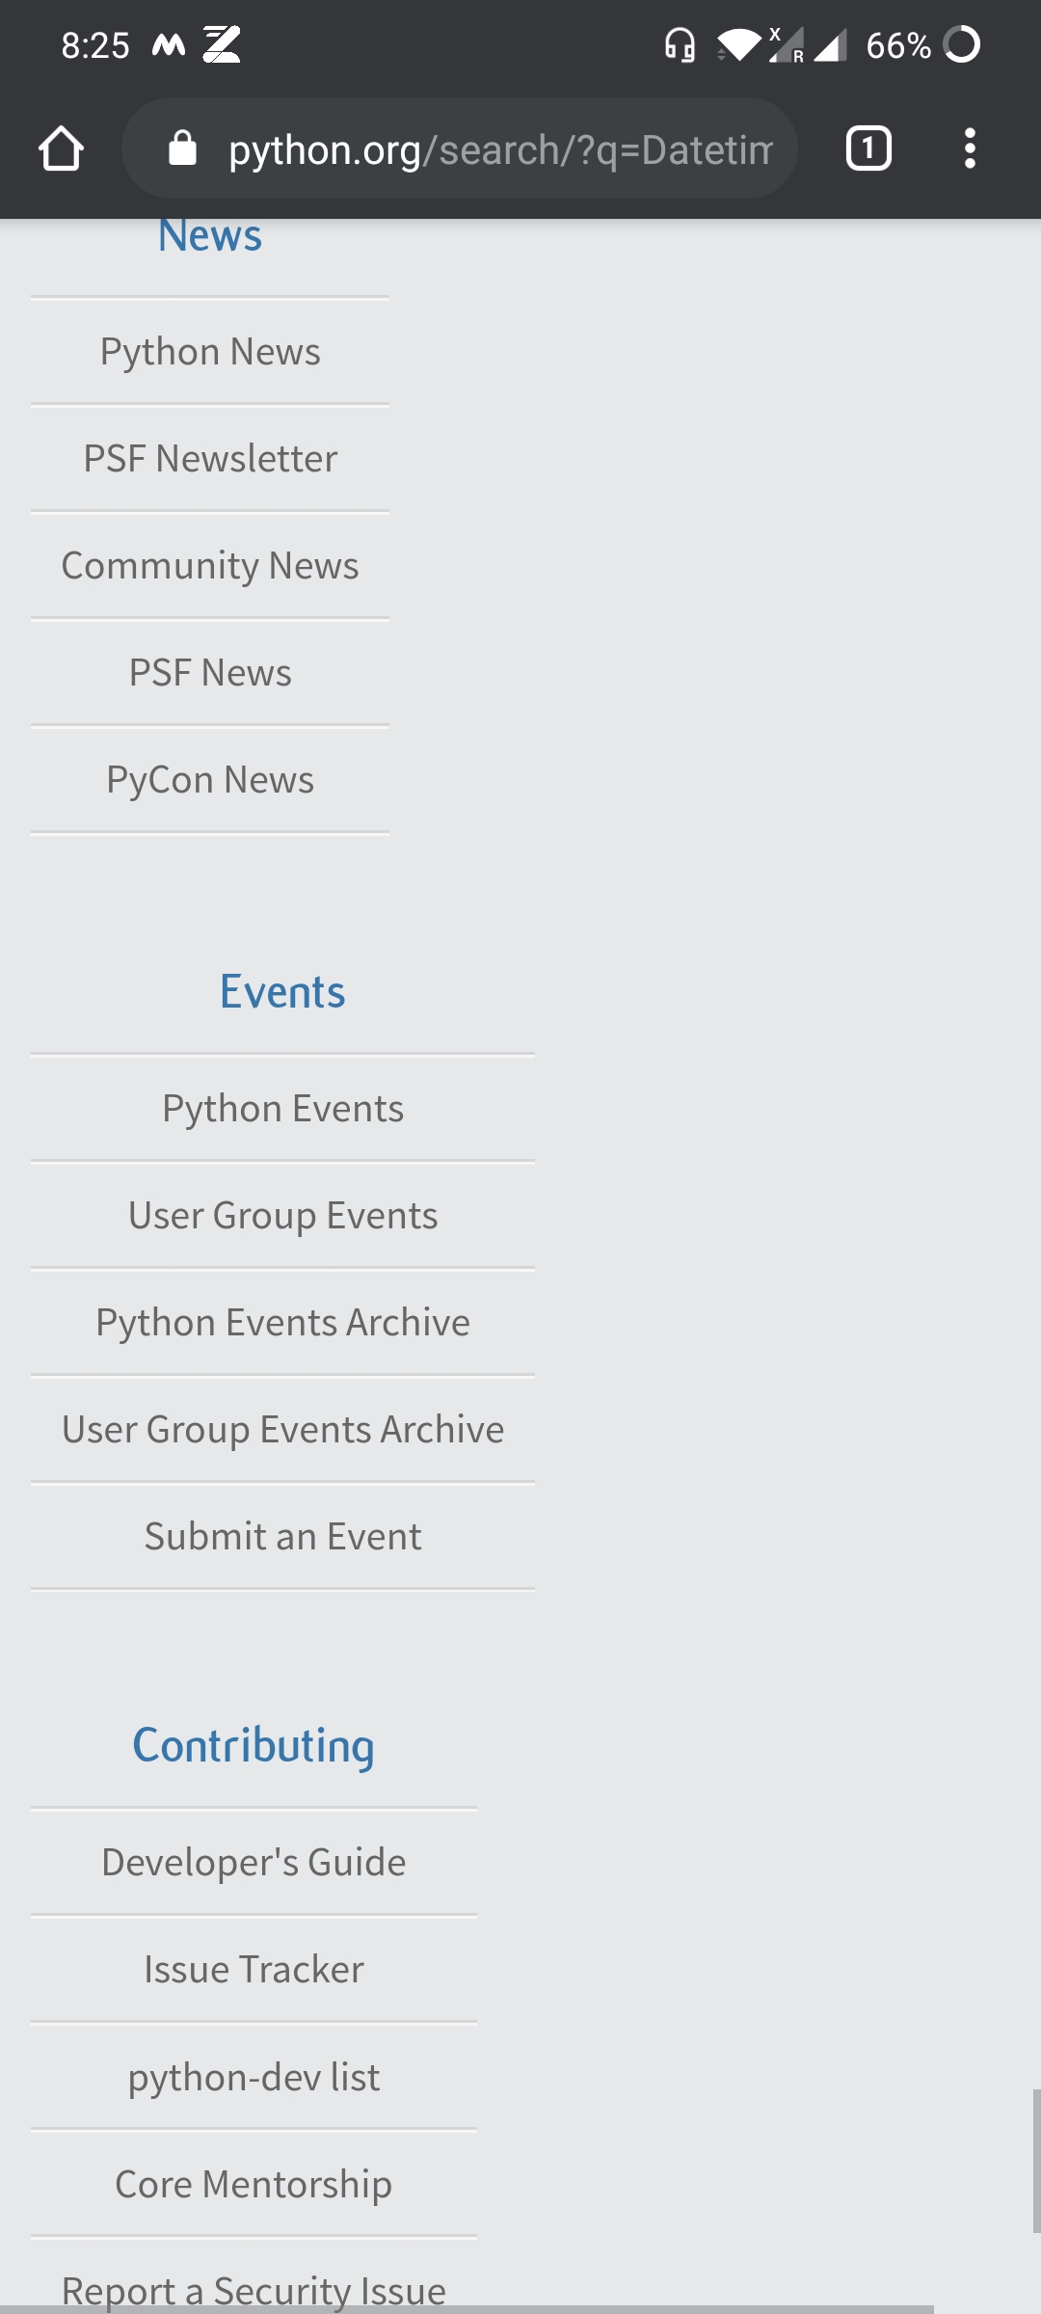Tap the page's vertical scrollbar thumb

click(1036, 2161)
